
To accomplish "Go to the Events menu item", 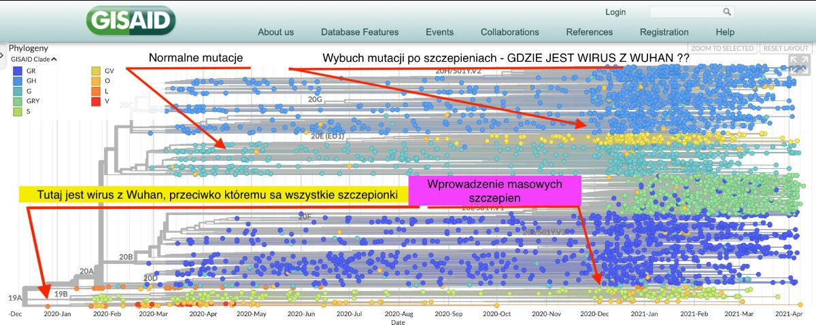I will pos(439,32).
